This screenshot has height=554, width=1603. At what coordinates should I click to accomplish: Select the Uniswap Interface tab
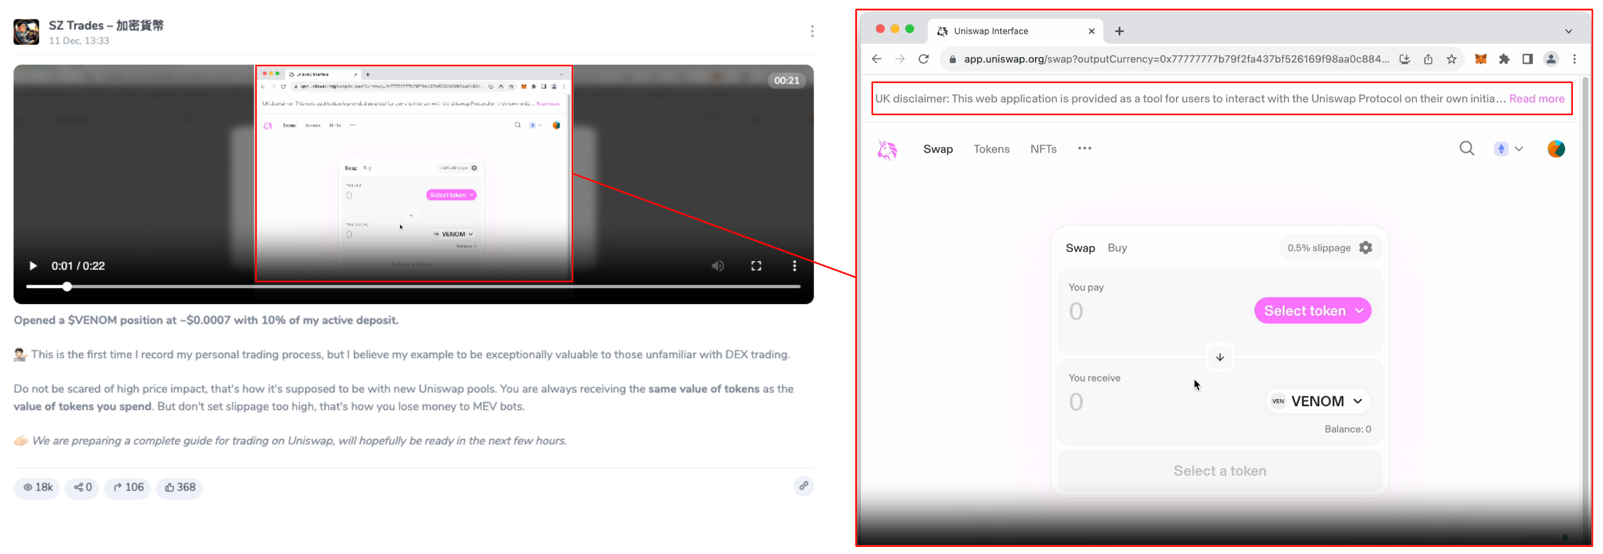[x=1016, y=31]
